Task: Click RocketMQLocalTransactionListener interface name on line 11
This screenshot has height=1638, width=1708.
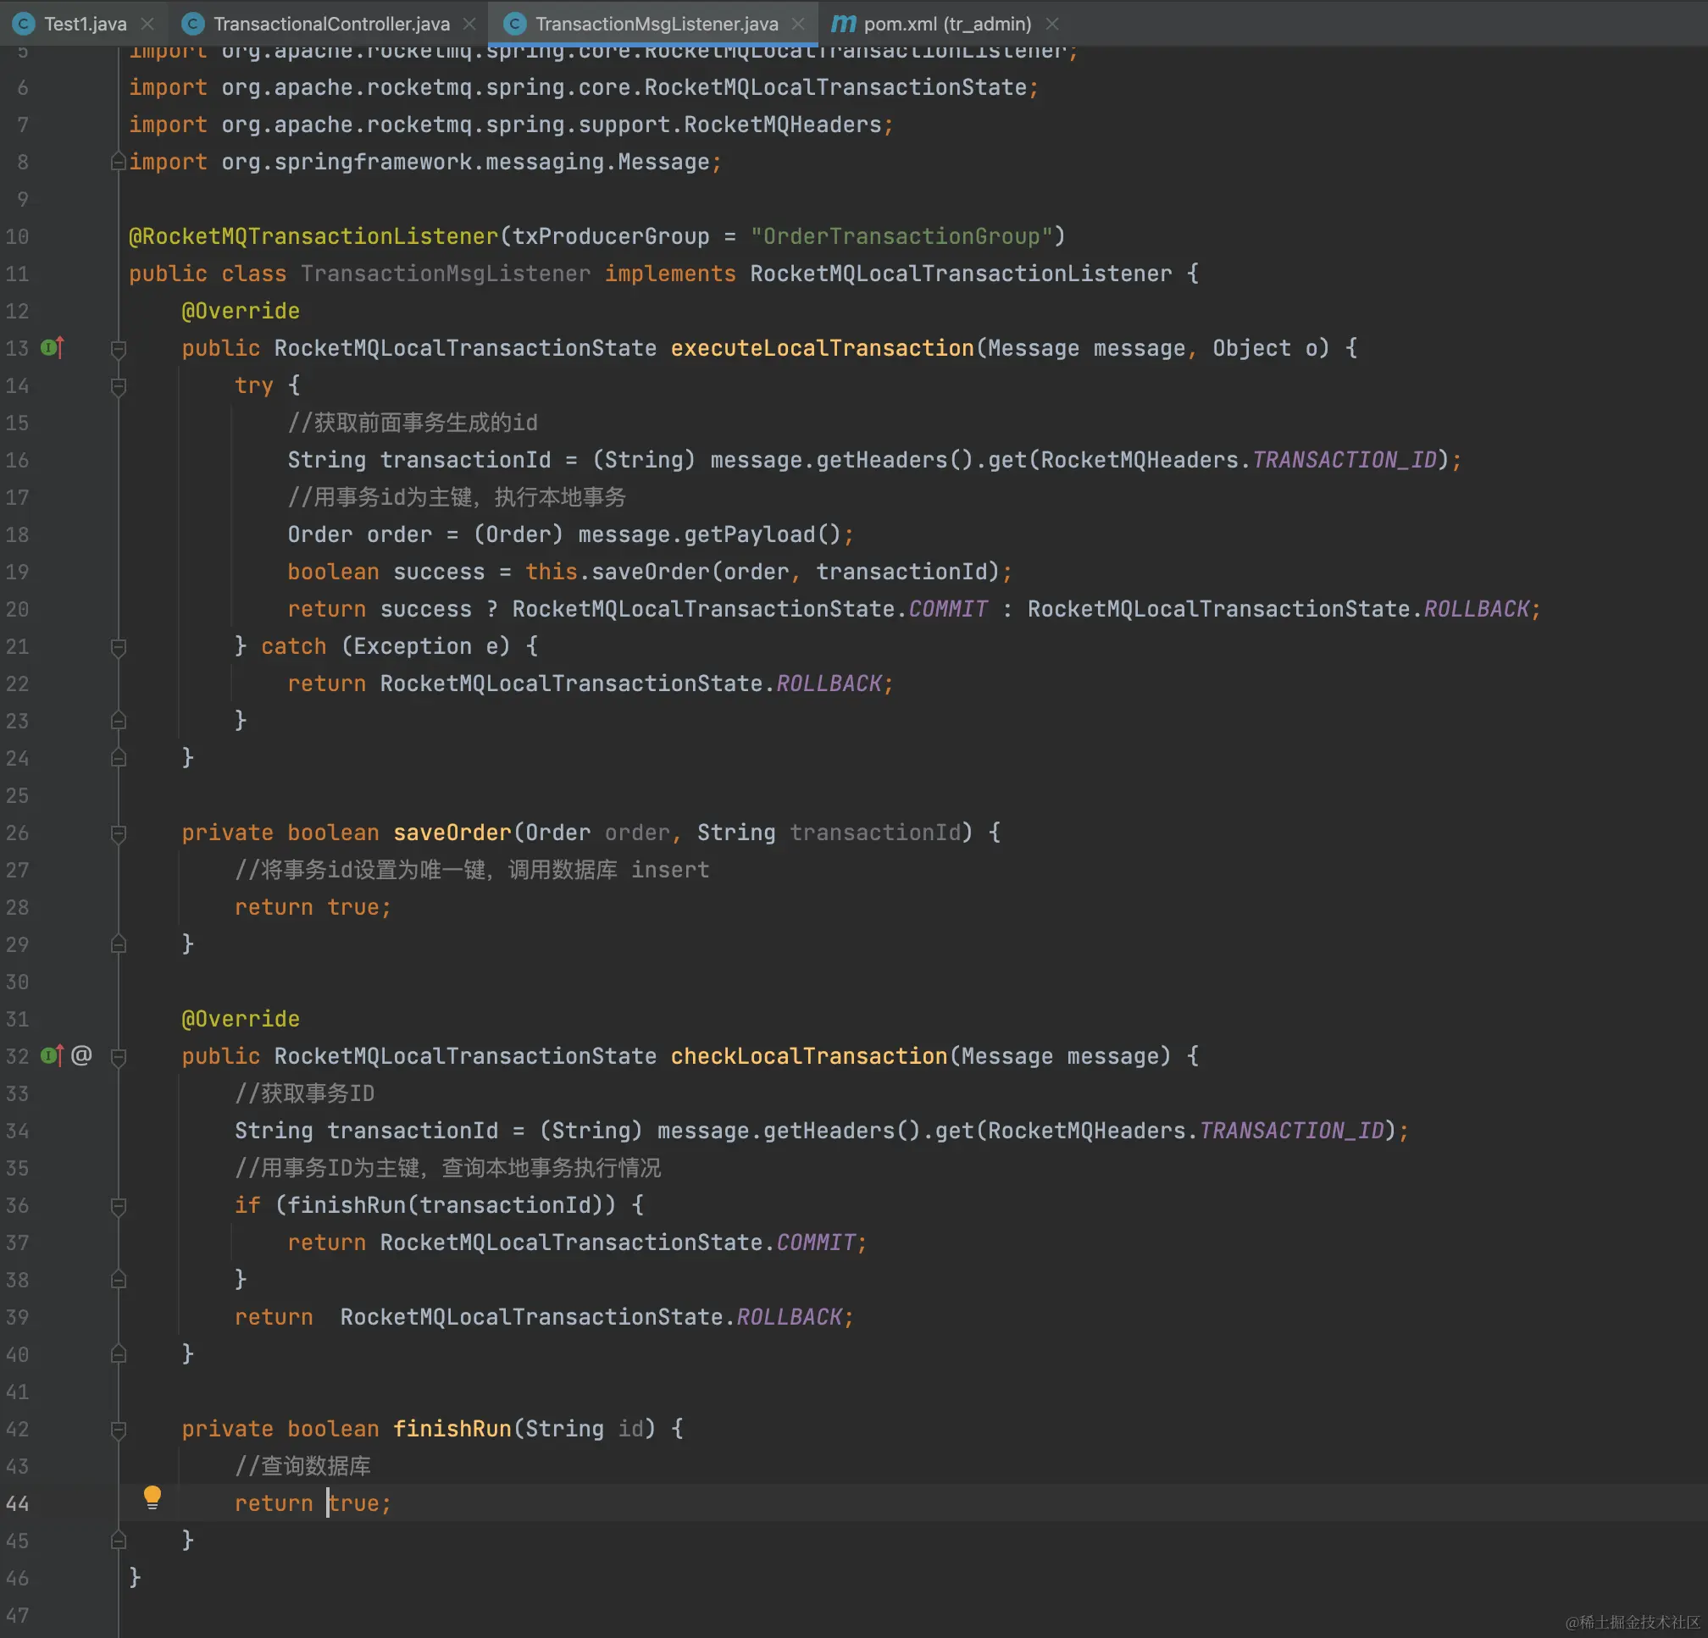Action: tap(960, 274)
